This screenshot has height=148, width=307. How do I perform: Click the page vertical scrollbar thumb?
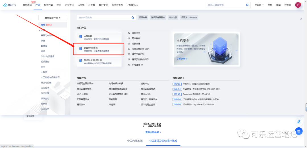[306, 108]
